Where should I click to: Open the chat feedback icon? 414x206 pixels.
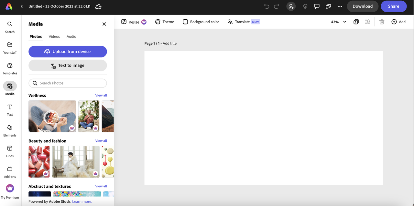tap(328, 6)
